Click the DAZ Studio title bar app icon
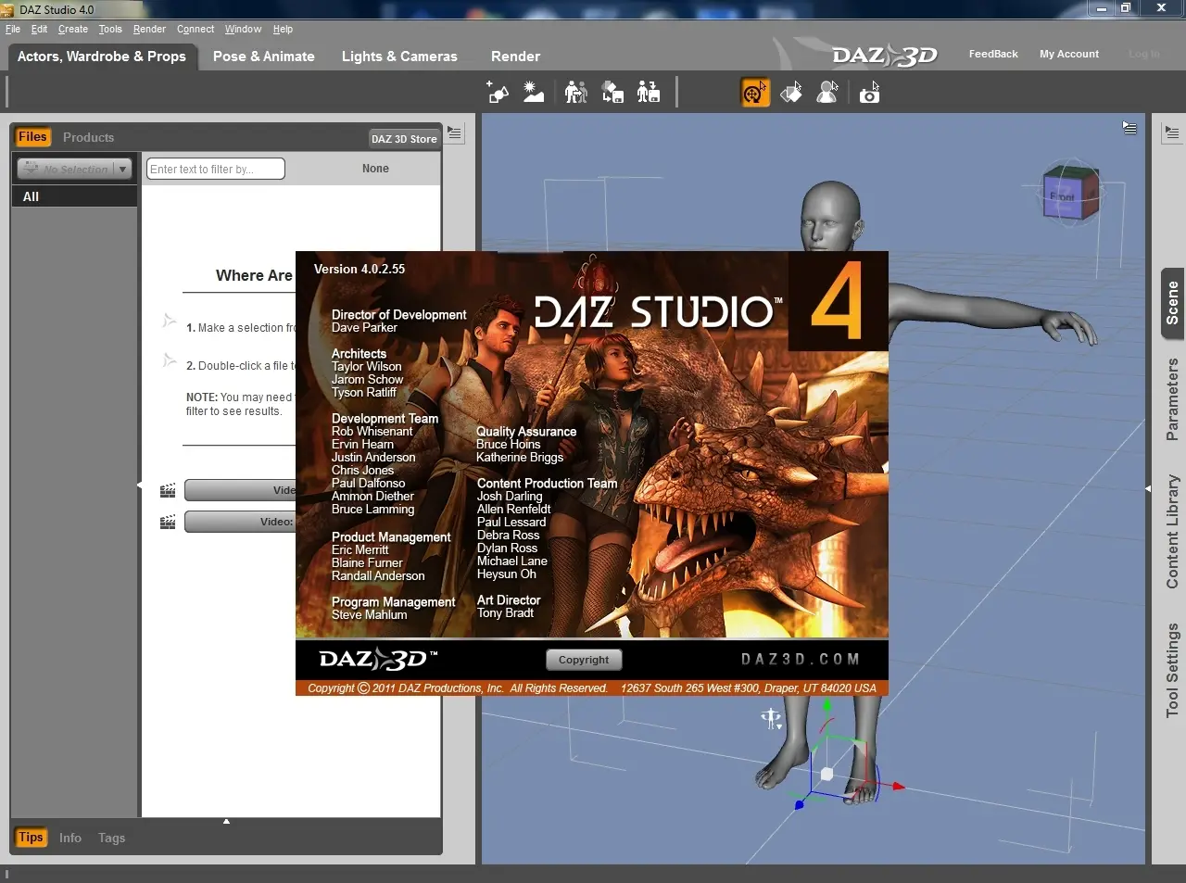 (x=8, y=9)
